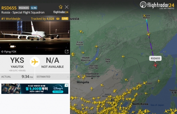Click the tracked-by viewers people icon
The width and height of the screenshot is (177, 114).
tap(58, 19)
